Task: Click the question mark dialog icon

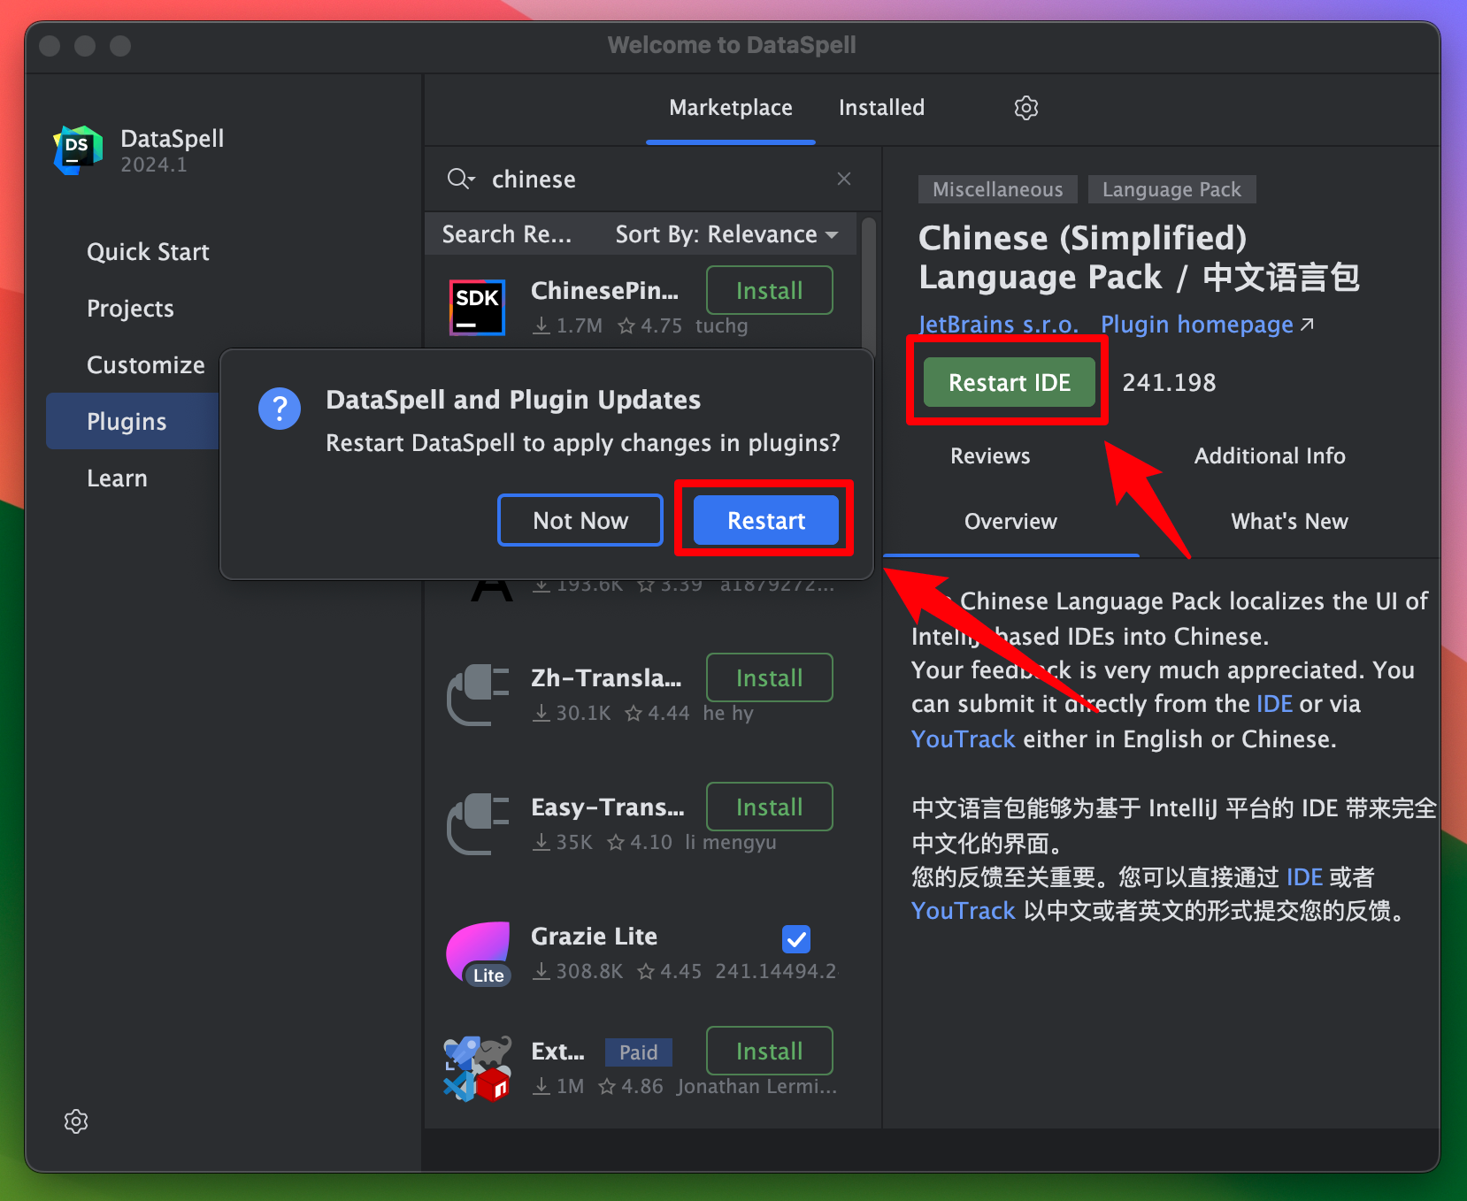Action: 280,409
